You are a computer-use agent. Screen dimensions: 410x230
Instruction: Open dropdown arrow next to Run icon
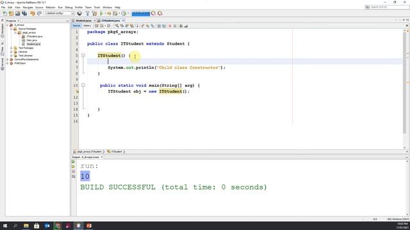(x=105, y=13)
